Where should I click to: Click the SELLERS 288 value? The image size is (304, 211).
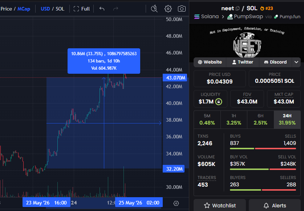[x=291, y=184]
